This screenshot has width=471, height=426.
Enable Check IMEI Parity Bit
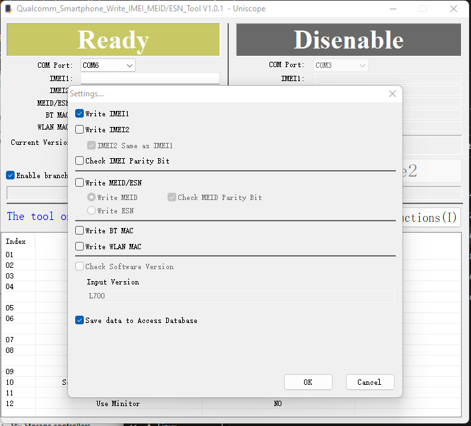[79, 161]
